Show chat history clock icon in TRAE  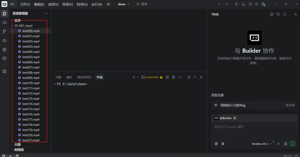pyautogui.click(x=278, y=14)
